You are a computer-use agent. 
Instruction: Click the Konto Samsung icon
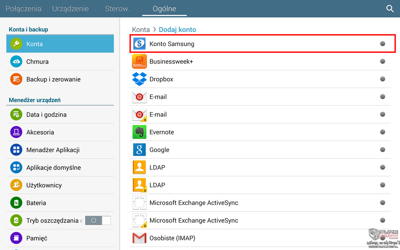pos(139,44)
